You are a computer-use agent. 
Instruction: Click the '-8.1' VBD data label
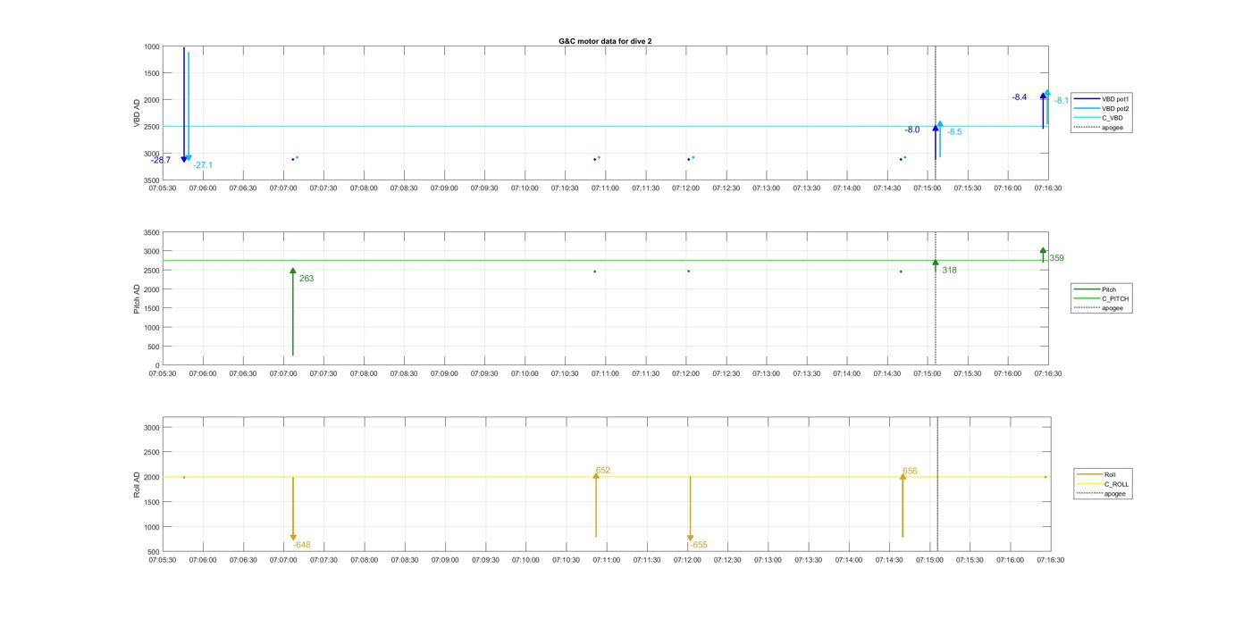1061,101
